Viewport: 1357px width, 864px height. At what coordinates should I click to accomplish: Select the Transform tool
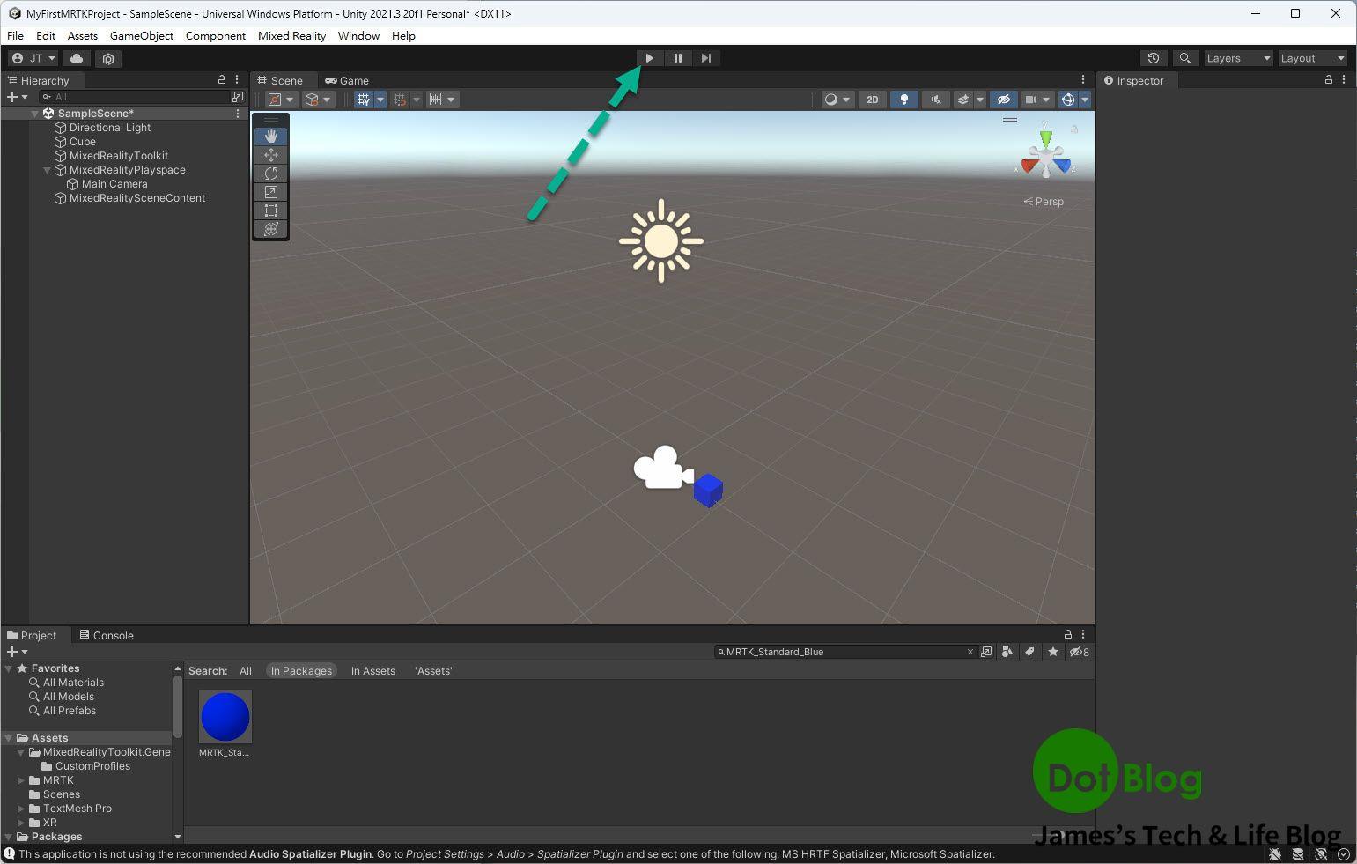271,229
